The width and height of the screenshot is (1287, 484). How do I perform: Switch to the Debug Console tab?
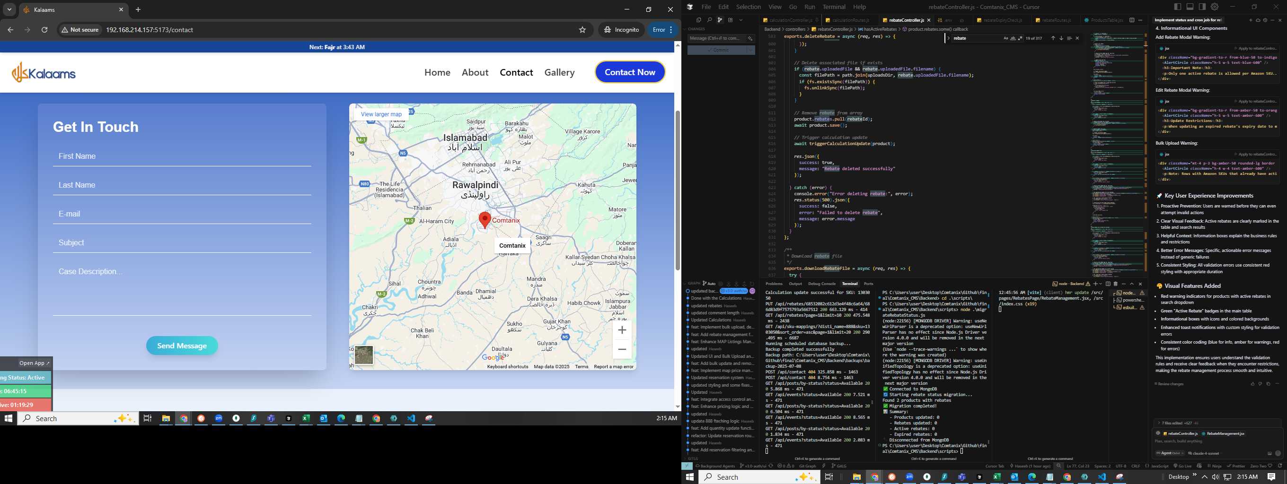[822, 284]
